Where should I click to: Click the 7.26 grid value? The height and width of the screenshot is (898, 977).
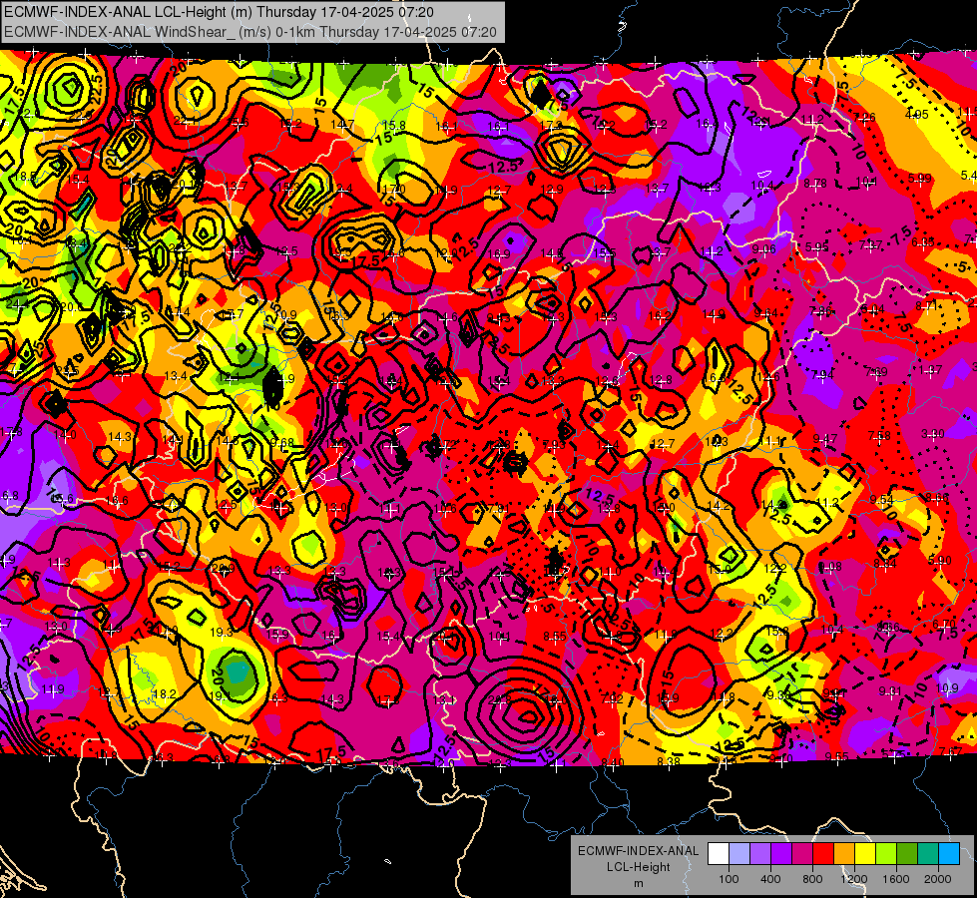(x=865, y=117)
